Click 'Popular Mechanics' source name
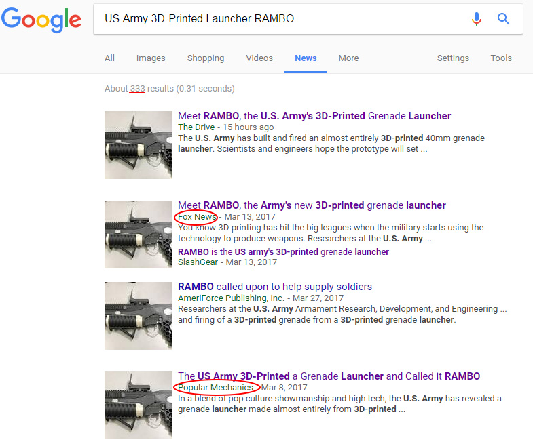The height and width of the screenshot is (444, 533). (215, 387)
